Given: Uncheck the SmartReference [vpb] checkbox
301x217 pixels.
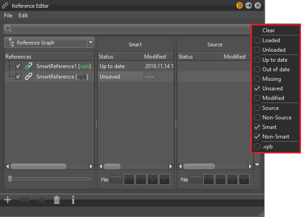Looking at the screenshot, I should [18, 76].
